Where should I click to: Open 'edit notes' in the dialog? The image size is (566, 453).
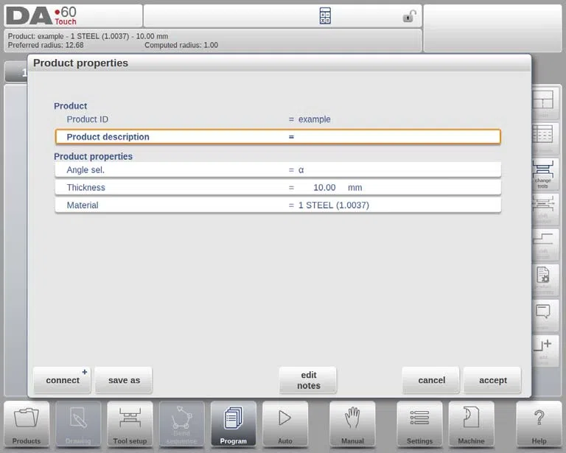tap(308, 380)
